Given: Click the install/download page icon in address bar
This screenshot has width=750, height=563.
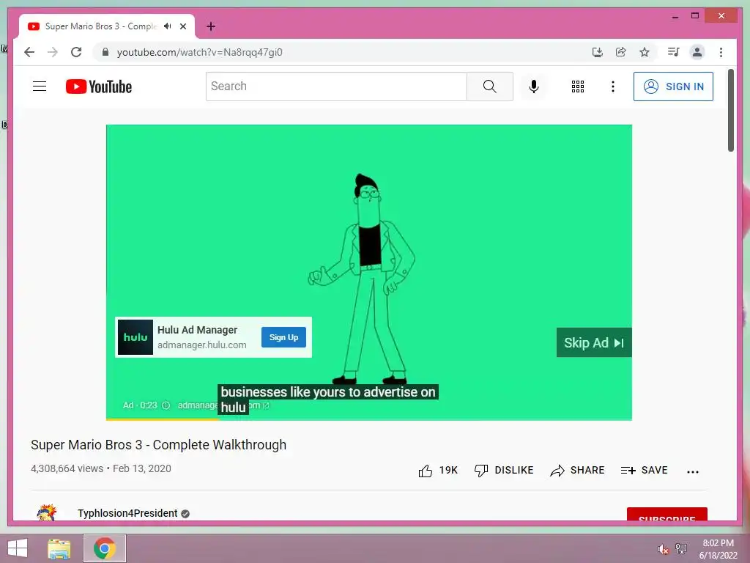Looking at the screenshot, I should pyautogui.click(x=597, y=52).
